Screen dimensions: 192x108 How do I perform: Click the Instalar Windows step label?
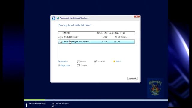[62, 103]
